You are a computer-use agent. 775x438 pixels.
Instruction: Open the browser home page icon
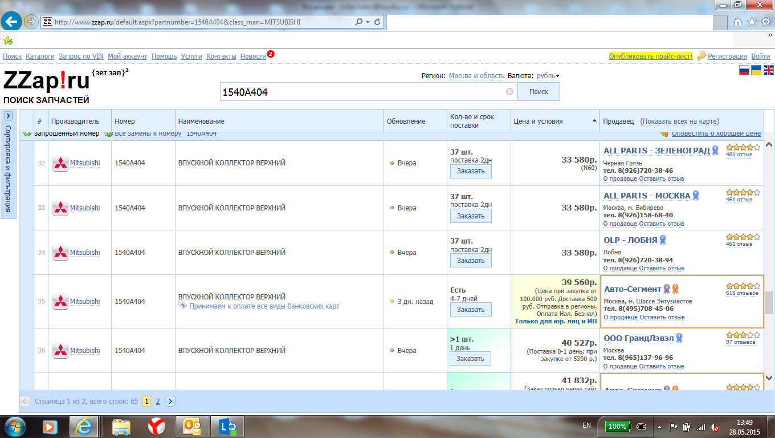click(738, 22)
